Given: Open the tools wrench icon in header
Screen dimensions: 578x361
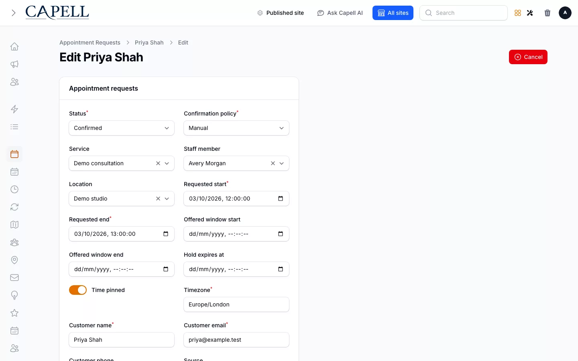Looking at the screenshot, I should tap(530, 13).
